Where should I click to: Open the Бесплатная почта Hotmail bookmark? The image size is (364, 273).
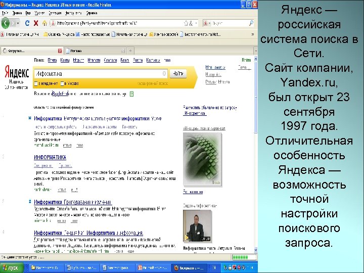point(200,34)
